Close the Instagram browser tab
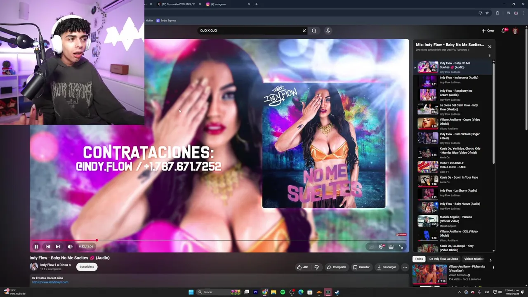The width and height of the screenshot is (528, 297). click(249, 4)
